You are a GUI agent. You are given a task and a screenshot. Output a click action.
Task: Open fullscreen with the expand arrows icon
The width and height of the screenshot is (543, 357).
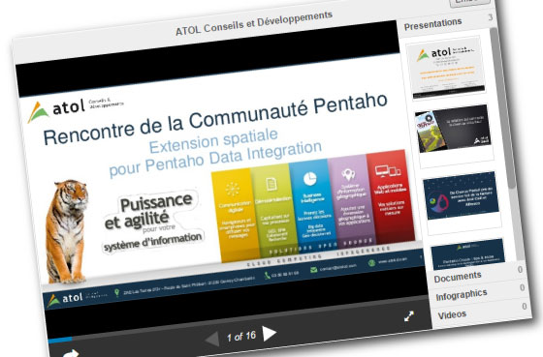click(x=409, y=315)
